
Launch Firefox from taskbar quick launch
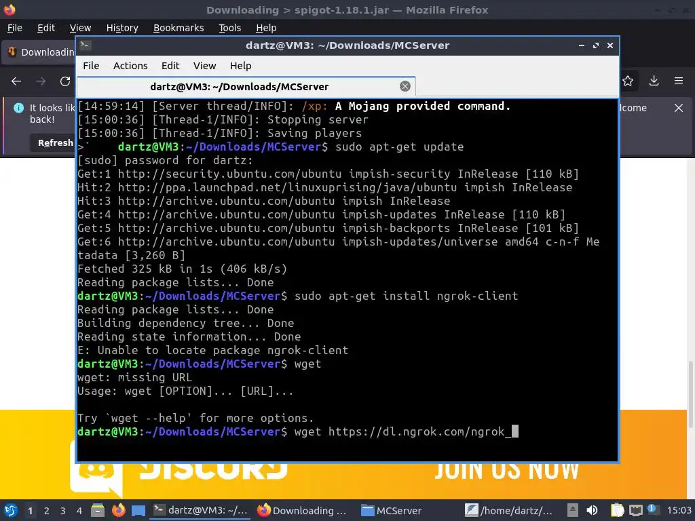(x=118, y=510)
